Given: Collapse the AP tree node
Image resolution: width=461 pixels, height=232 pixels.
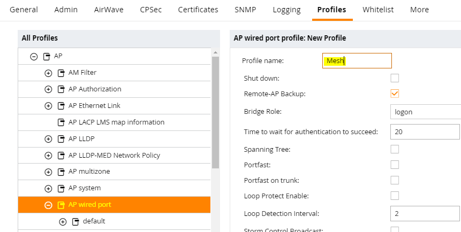Looking at the screenshot, I should [x=34, y=56].
